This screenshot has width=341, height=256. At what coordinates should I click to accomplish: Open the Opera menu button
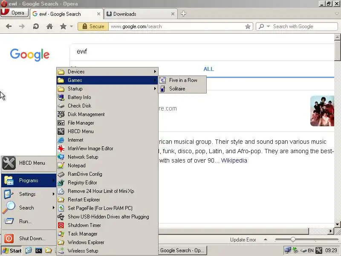point(14,13)
